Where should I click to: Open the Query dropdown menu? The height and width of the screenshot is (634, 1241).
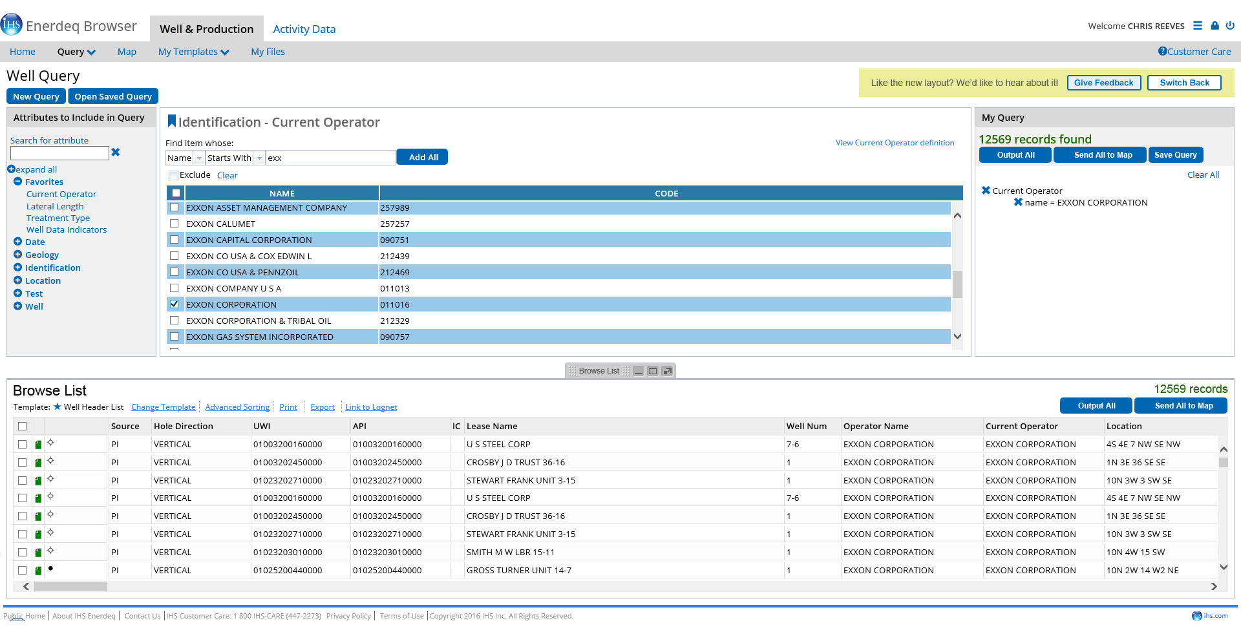coord(76,52)
